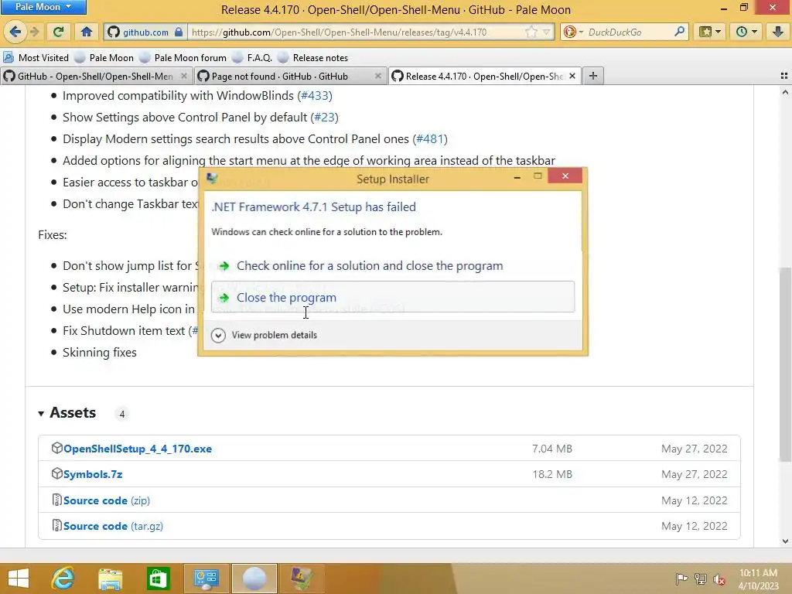Click the package icon beside OpenShellSetup_4_4_170.exe
This screenshot has width=792, height=594.
[x=56, y=448]
